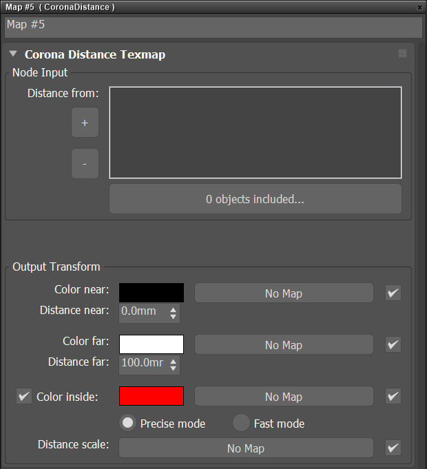The width and height of the screenshot is (427, 469).
Task: Toggle the Distance scale map checkbox
Action: (x=393, y=448)
